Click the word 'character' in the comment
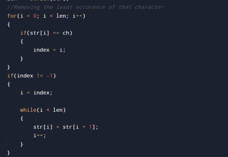228x157 pixels. coord(149,7)
